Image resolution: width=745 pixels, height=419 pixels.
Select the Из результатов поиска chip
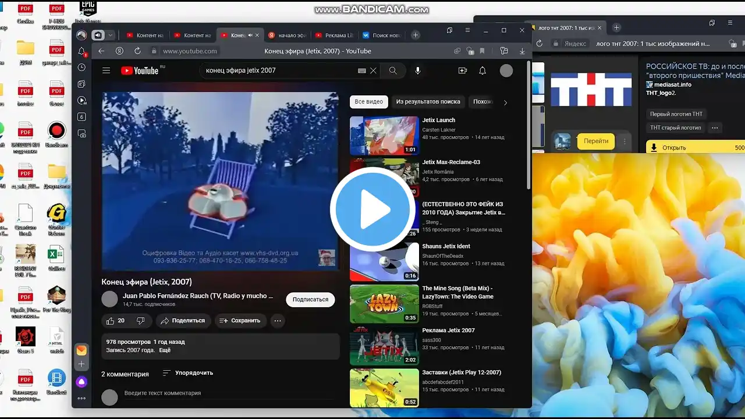point(428,102)
